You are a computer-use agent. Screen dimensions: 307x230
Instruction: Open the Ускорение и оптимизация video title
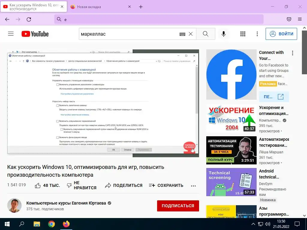click(x=274, y=111)
